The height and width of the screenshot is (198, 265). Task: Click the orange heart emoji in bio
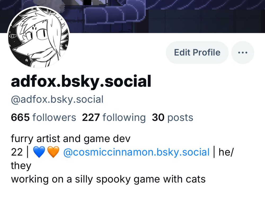[x=53, y=152]
